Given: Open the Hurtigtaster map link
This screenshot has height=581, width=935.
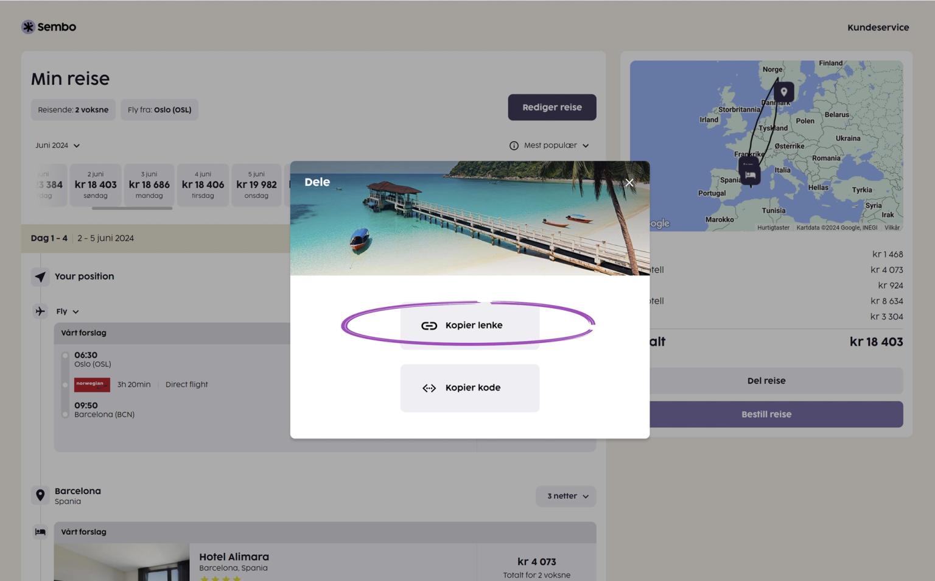Looking at the screenshot, I should 773,228.
